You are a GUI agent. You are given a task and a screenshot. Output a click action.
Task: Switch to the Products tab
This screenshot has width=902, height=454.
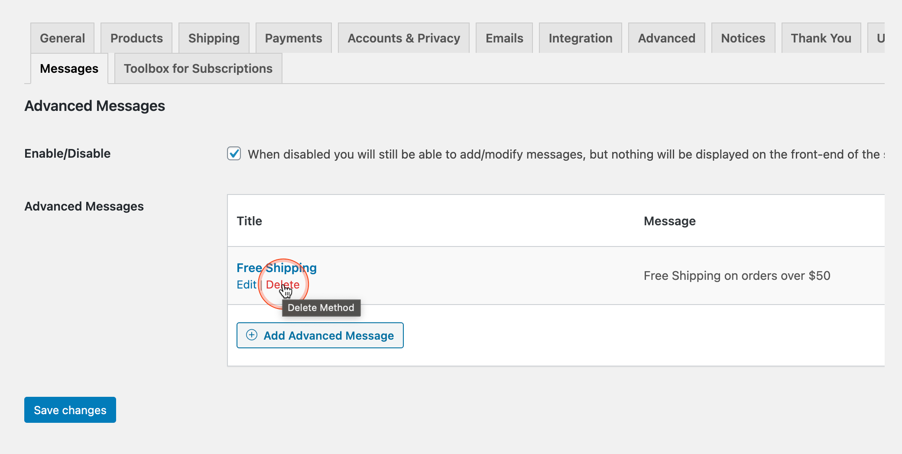point(136,38)
